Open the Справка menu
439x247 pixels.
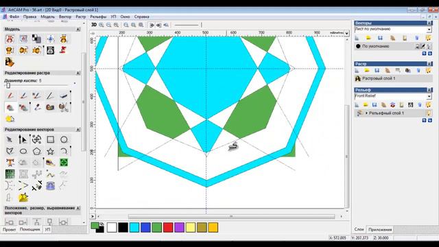142,16
